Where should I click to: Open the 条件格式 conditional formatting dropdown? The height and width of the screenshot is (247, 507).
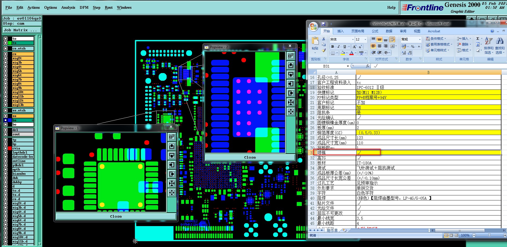click(x=436, y=39)
